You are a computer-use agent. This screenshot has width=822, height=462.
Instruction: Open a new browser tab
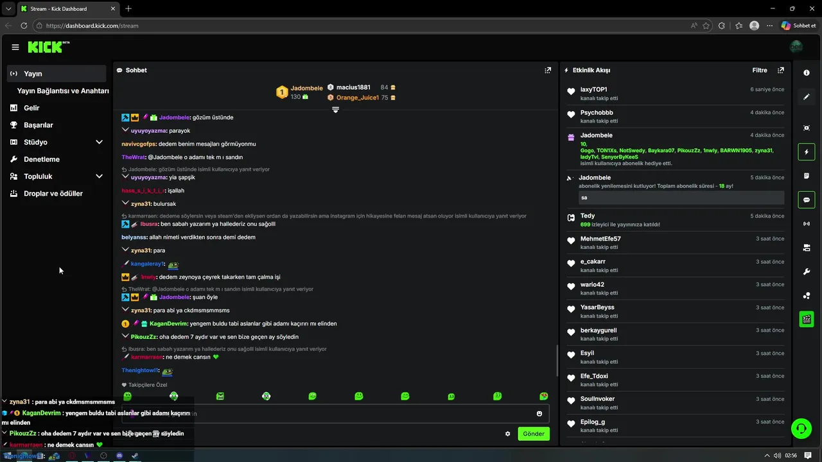tap(128, 8)
